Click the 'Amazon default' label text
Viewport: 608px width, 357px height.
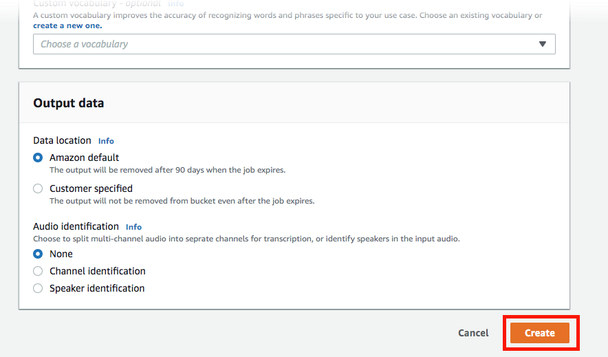point(84,158)
